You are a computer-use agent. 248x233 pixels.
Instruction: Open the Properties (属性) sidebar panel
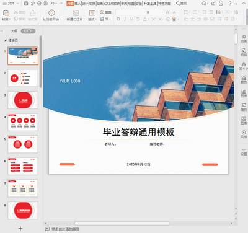coord(244,107)
